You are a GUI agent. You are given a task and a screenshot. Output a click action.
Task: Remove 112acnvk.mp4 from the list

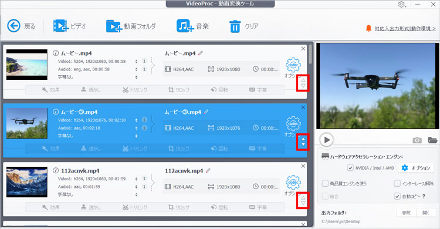click(303, 166)
